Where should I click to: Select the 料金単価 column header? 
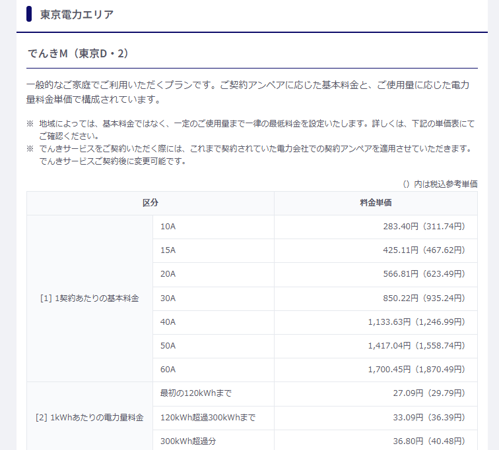[x=376, y=203]
